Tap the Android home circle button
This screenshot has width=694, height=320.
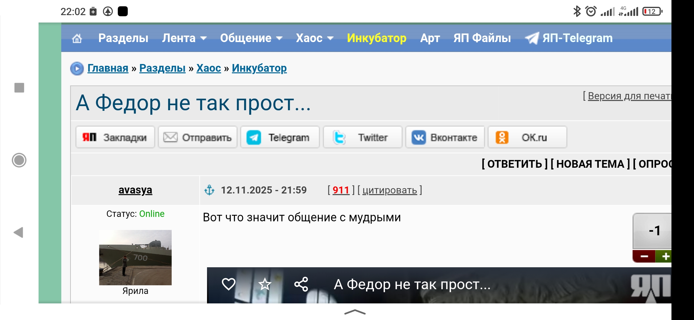[19, 160]
